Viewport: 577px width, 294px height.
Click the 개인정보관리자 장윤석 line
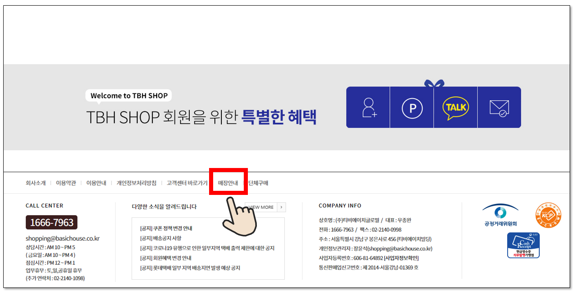click(x=376, y=248)
